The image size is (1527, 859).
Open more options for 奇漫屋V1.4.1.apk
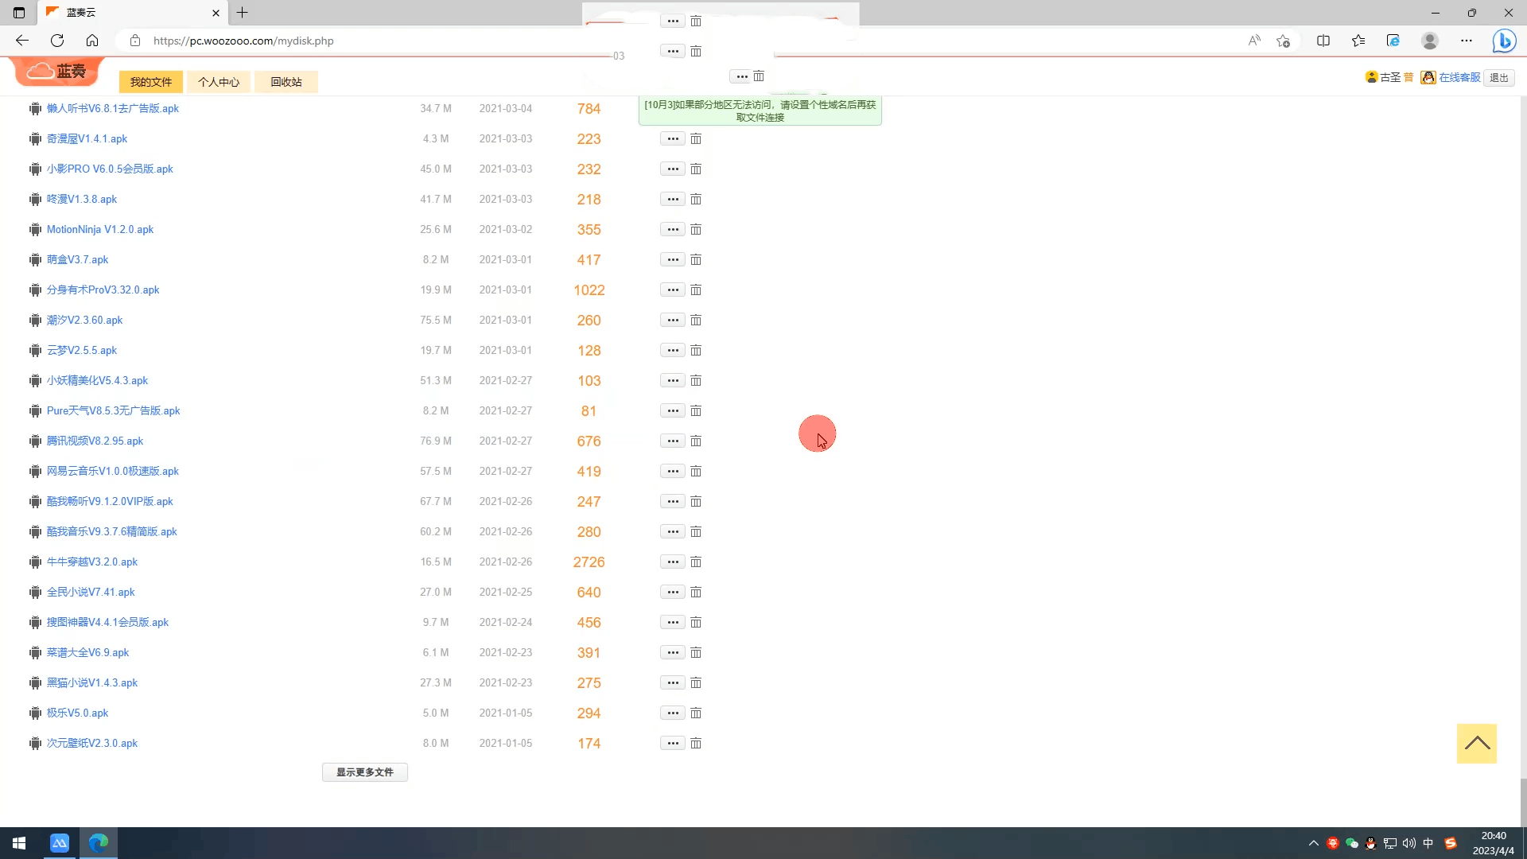[673, 138]
